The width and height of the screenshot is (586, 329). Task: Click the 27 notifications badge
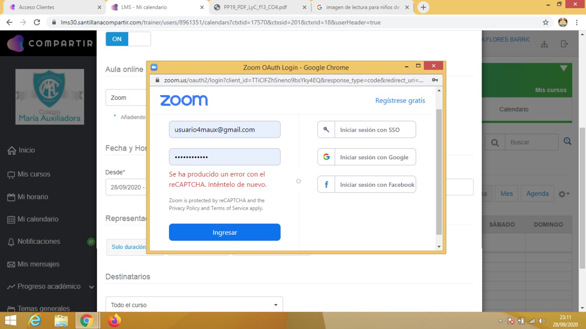(91, 242)
